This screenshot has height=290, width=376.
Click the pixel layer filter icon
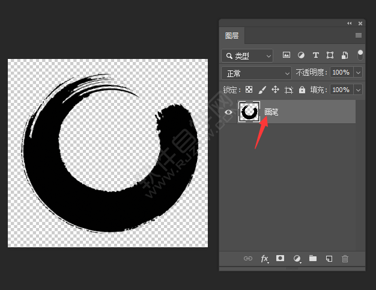pos(287,55)
